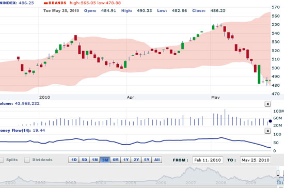The image size is (284, 188).
Task: Click the Volume: 43,968,232 label
Action: coord(20,103)
